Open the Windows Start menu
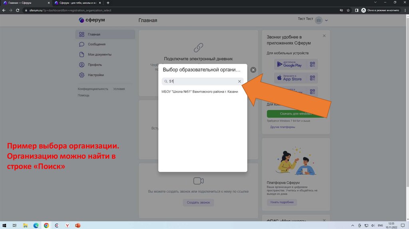This screenshot has height=229, width=409. 4,225
